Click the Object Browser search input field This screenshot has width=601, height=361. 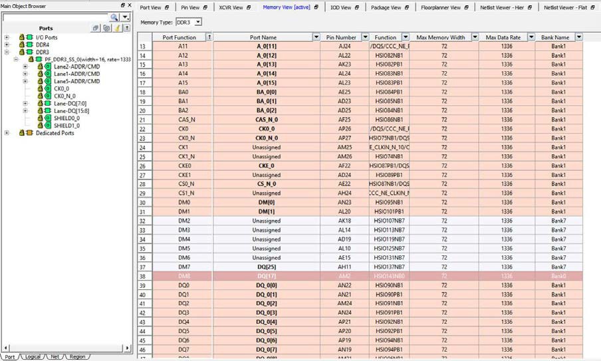pos(53,17)
